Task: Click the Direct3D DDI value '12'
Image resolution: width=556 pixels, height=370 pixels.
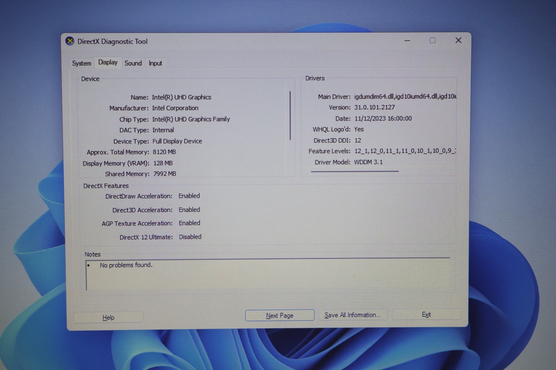Action: coord(358,141)
